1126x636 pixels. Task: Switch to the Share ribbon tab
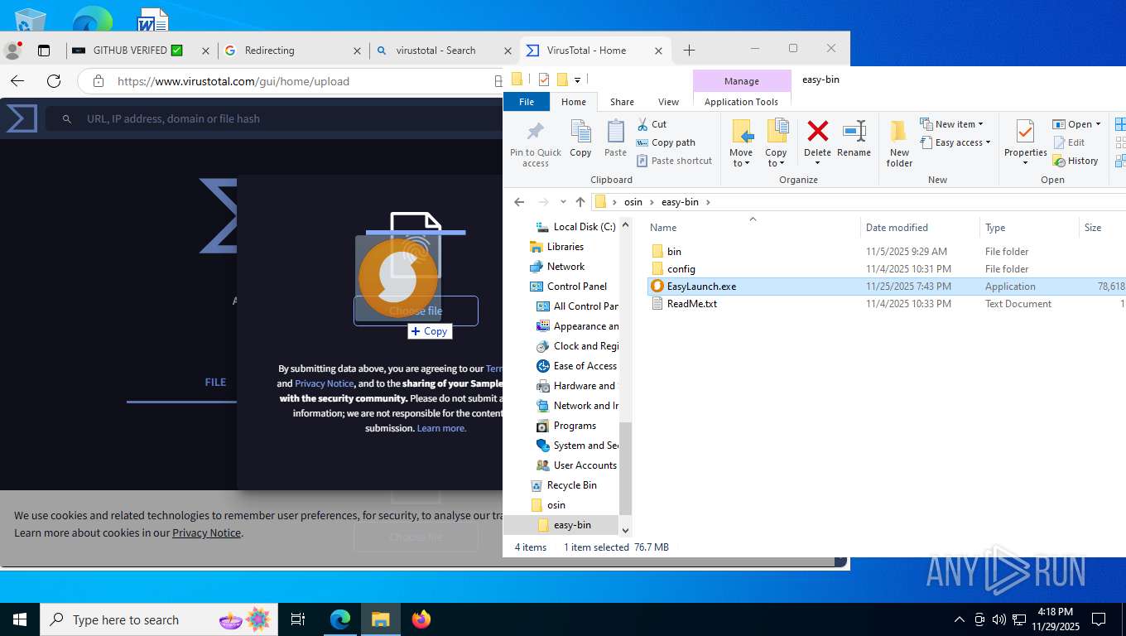tap(622, 102)
